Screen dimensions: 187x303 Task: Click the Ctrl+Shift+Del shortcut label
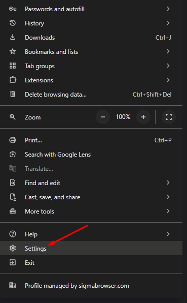tap(152, 94)
